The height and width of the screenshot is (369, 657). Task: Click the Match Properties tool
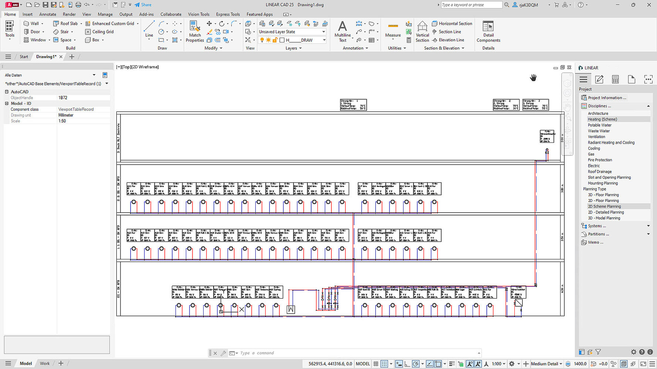pyautogui.click(x=195, y=31)
